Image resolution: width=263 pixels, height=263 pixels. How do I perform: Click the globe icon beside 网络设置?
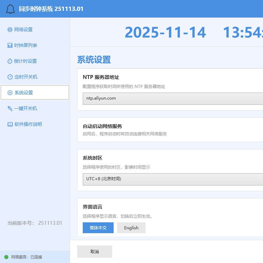(10, 30)
